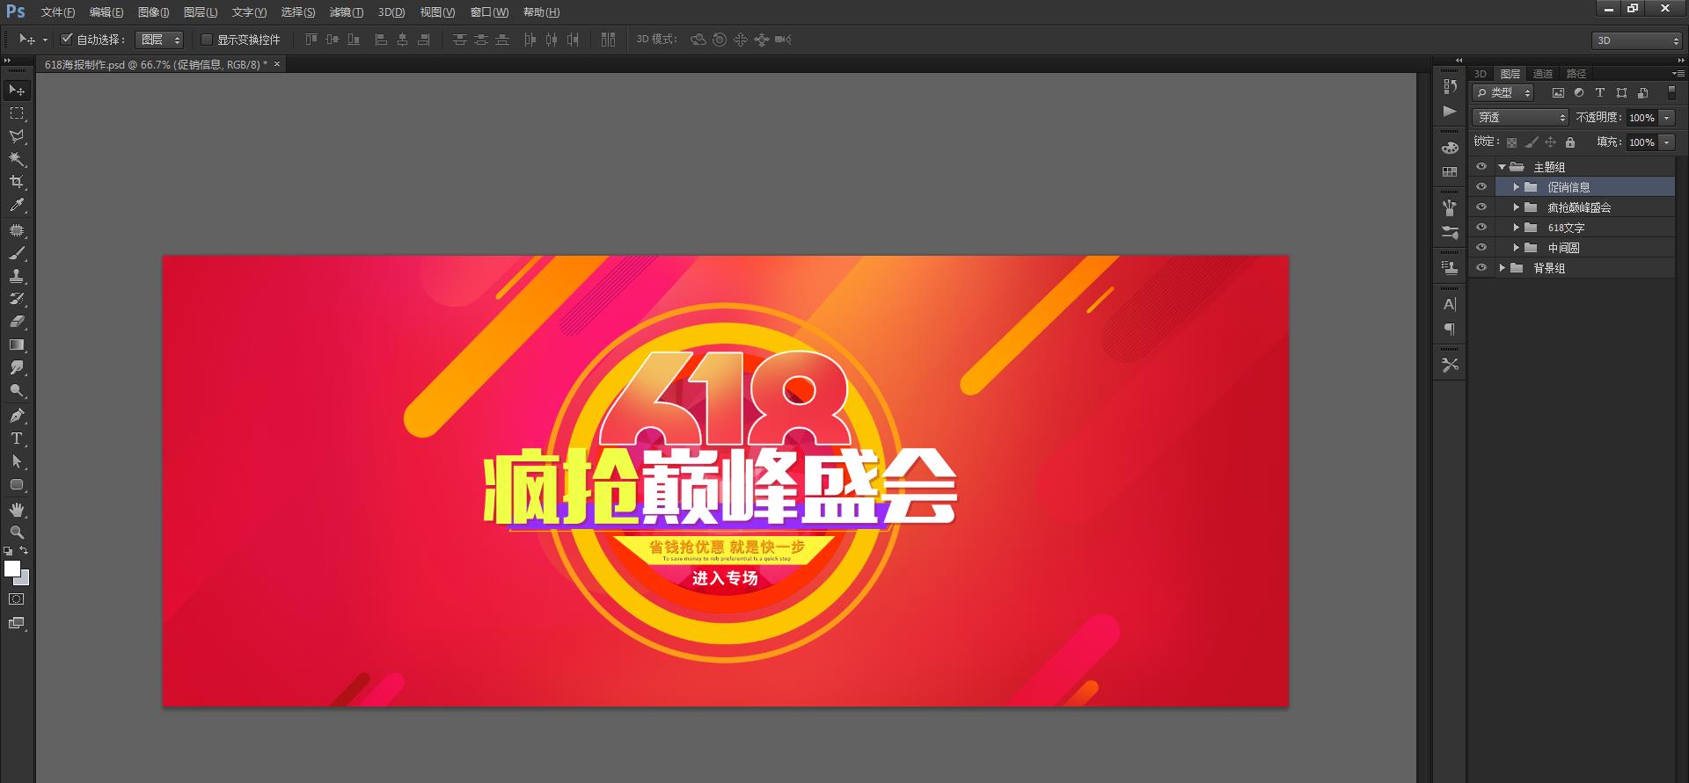The height and width of the screenshot is (783, 1689).
Task: Open the 穿透 blend mode dropdown
Action: (1520, 117)
